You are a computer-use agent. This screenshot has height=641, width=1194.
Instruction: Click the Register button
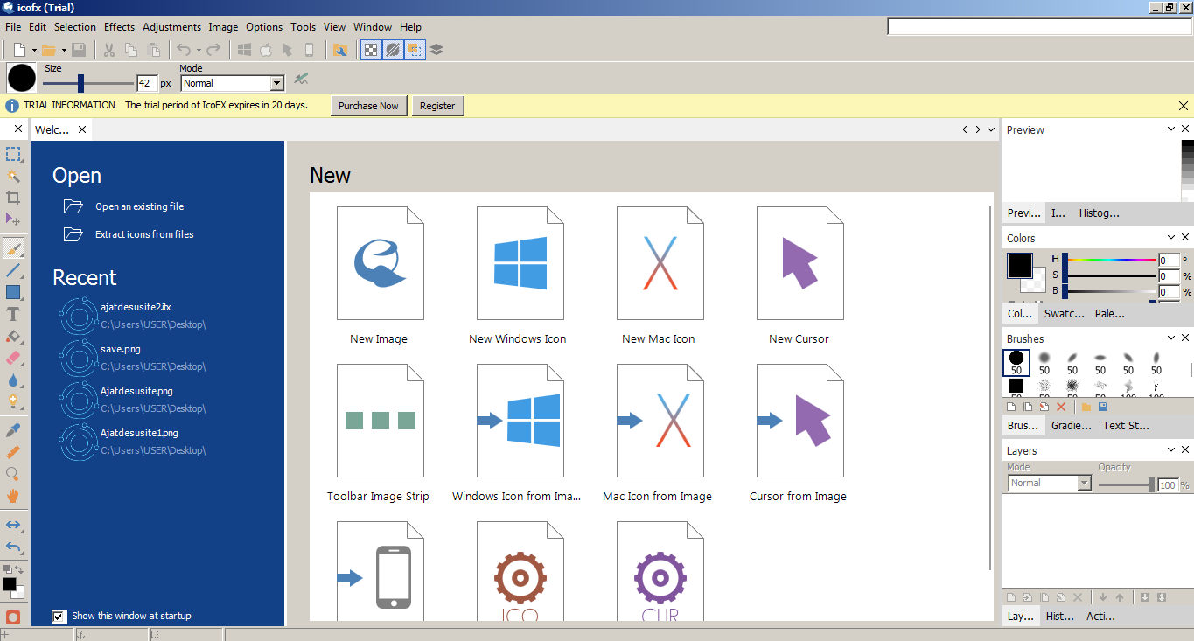(x=437, y=106)
